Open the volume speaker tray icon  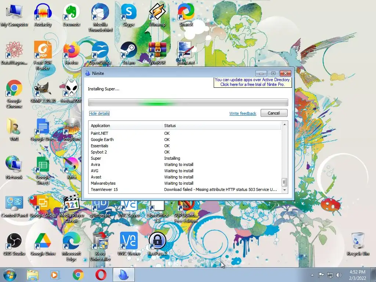[339, 275]
